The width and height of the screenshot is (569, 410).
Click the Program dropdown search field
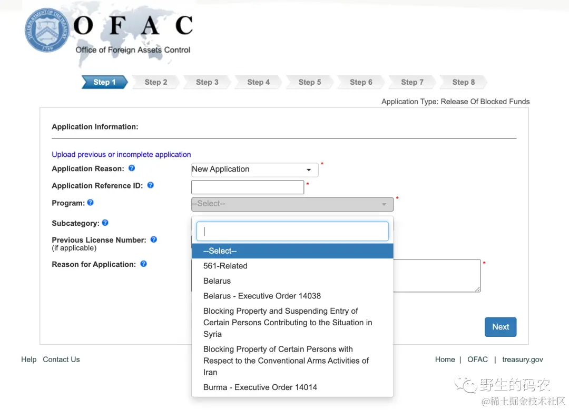tap(292, 231)
